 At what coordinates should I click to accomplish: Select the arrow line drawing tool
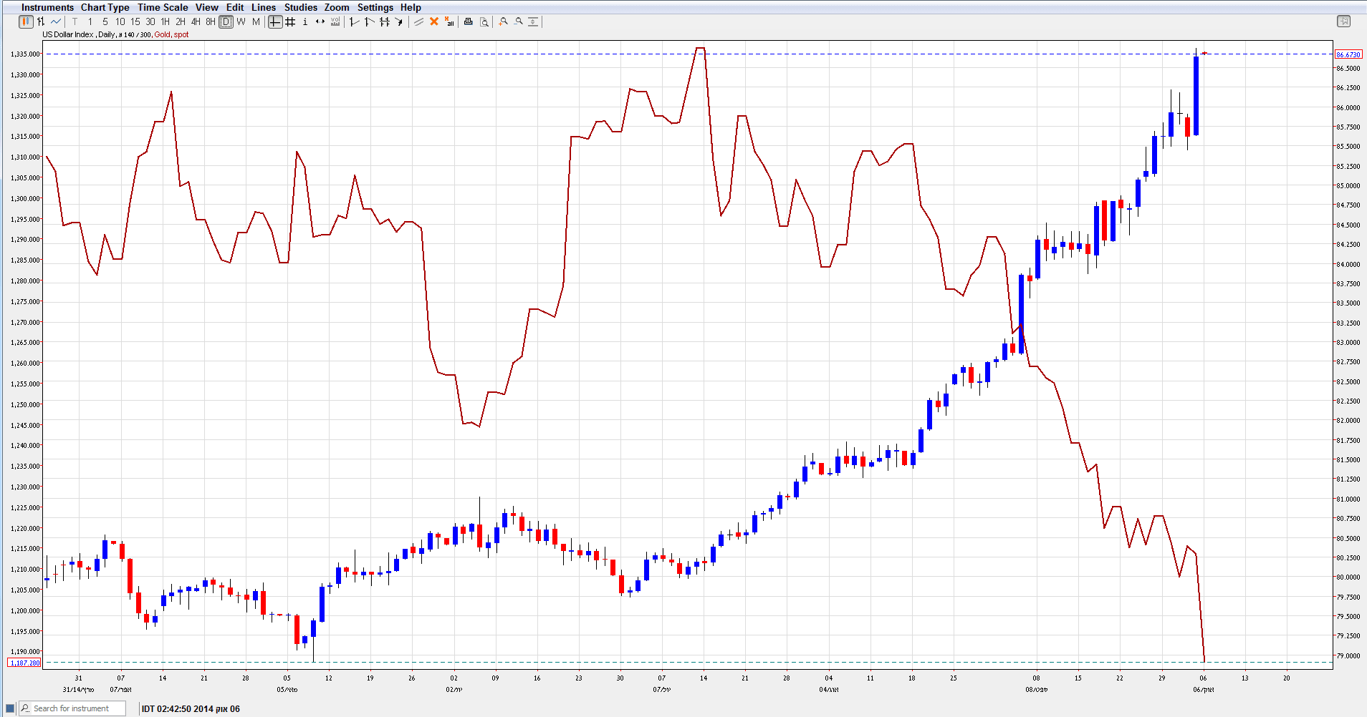coord(399,21)
